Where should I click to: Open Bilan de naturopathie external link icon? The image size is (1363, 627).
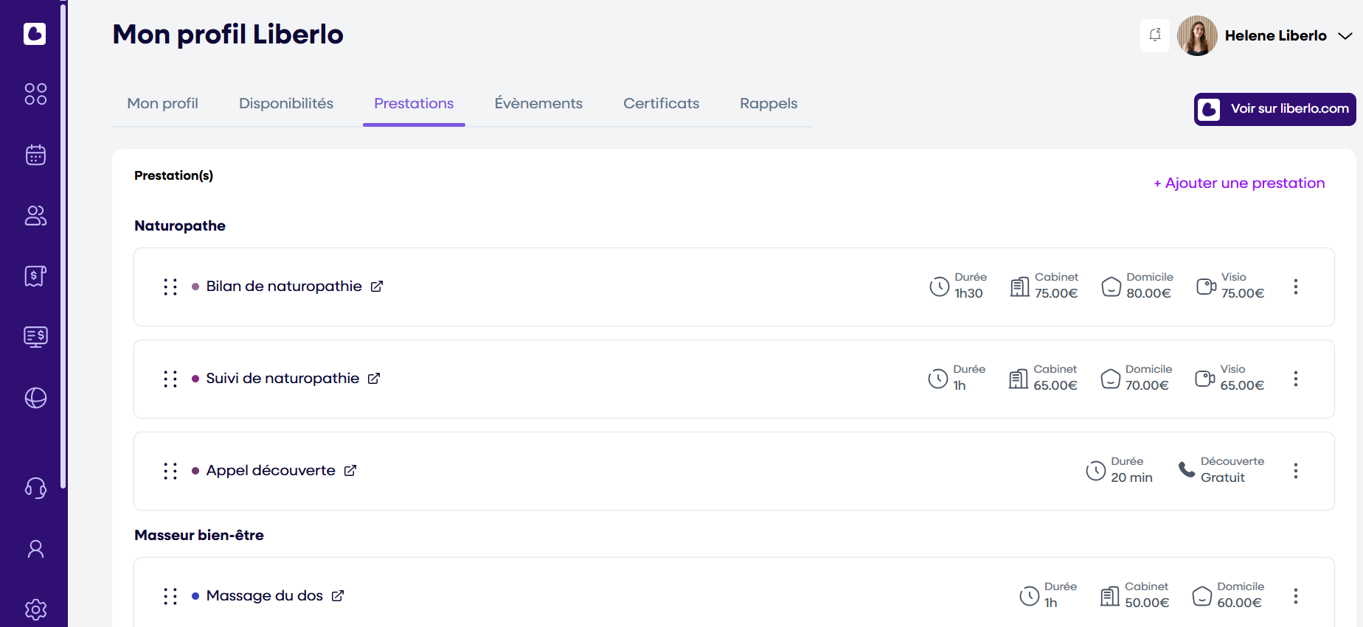point(377,287)
